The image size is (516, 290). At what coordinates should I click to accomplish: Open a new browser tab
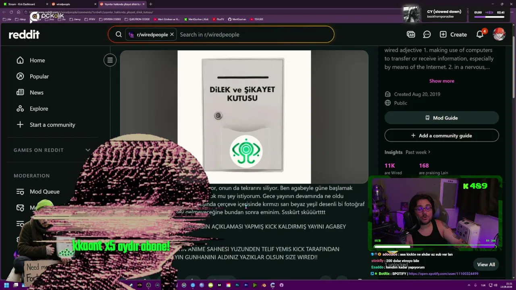[x=151, y=4]
